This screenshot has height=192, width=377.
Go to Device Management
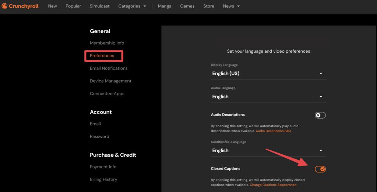pos(110,81)
